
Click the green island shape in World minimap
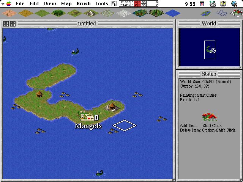[208, 49]
